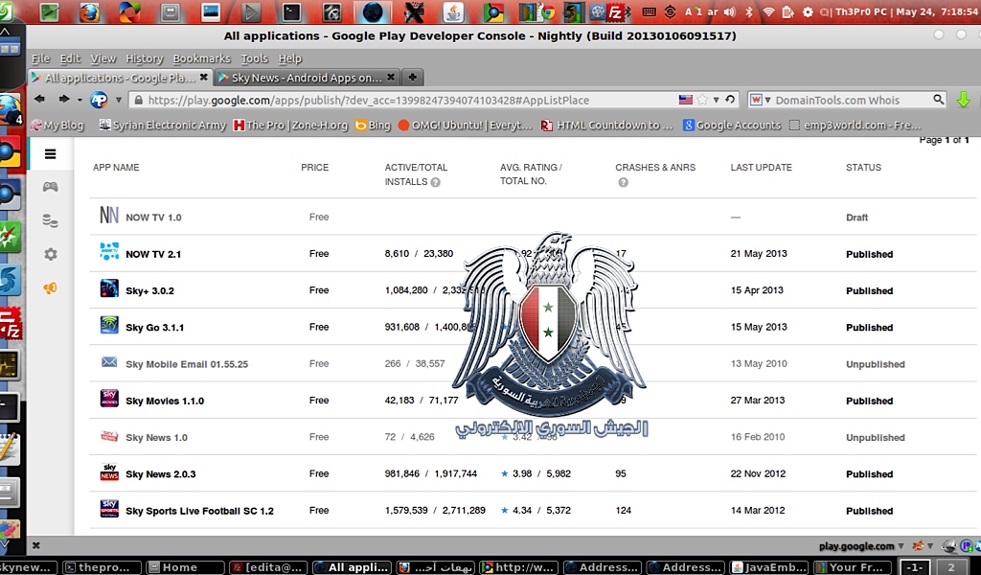Open the OMG! Ubuntu! bookmark

(465, 126)
